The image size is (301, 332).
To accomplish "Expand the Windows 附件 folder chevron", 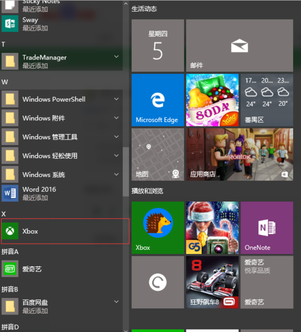I will [116, 118].
